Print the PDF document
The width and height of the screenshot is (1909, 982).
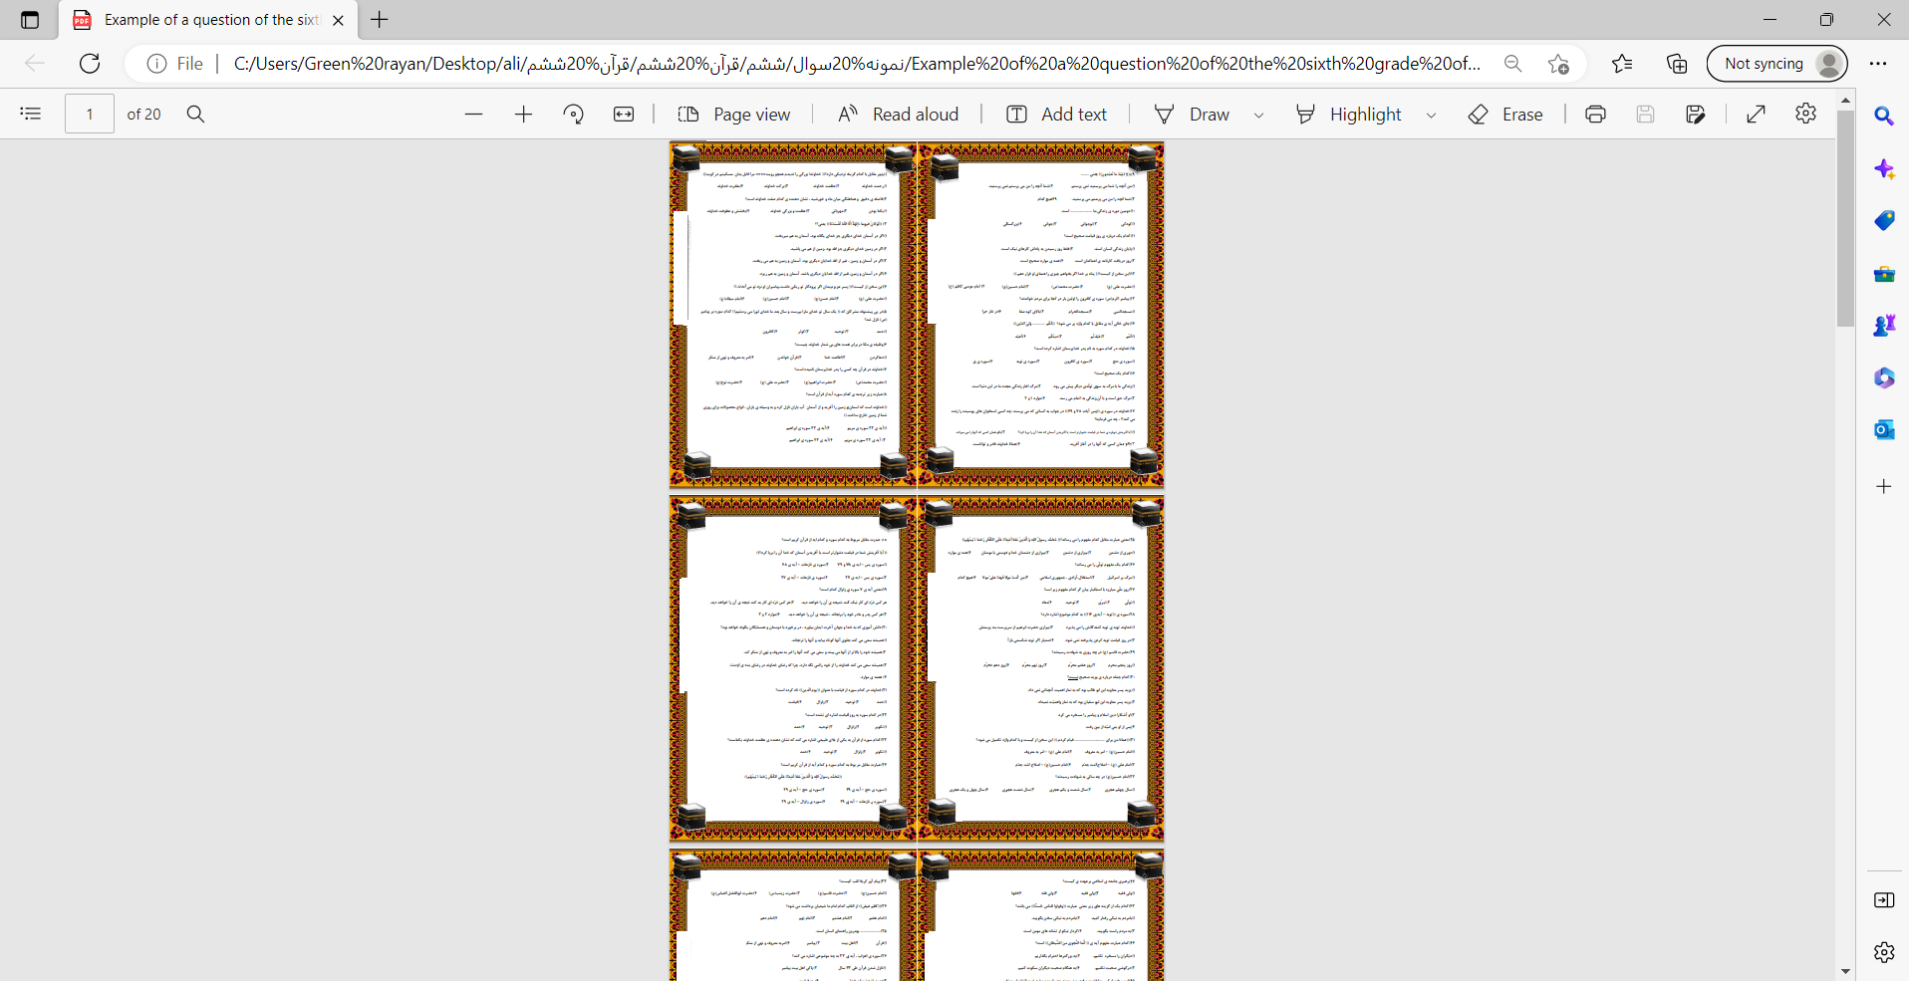1595,115
